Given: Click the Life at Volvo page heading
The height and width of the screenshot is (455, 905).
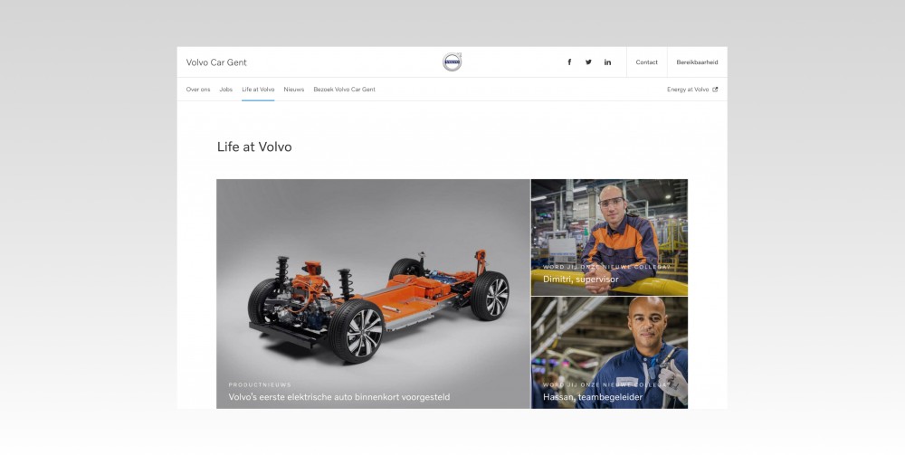Looking at the screenshot, I should pyautogui.click(x=254, y=147).
